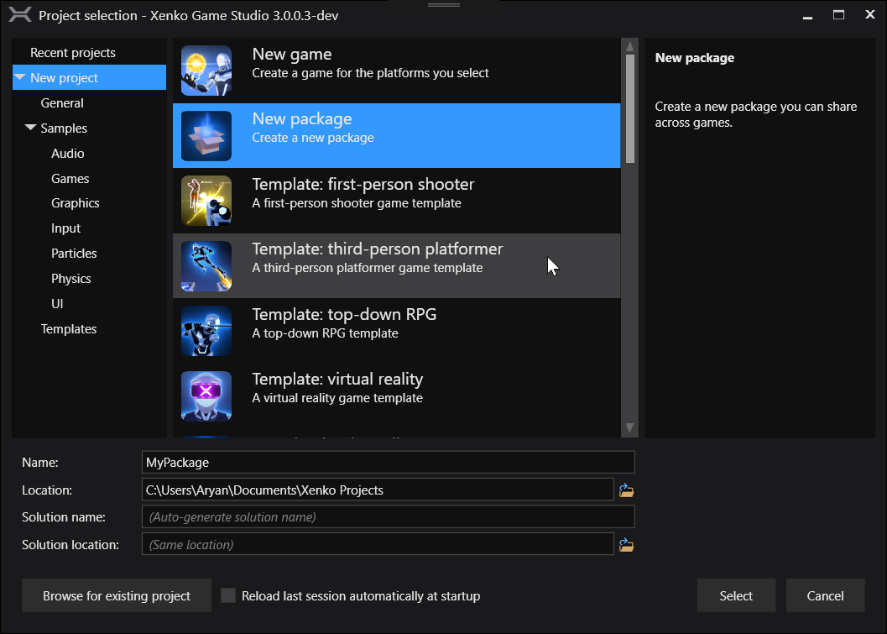Viewport: 887px width, 634px height.
Task: Click the template list scrollbar thumb
Action: click(629, 108)
